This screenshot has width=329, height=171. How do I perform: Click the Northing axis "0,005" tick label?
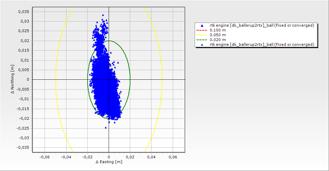pos(24,70)
